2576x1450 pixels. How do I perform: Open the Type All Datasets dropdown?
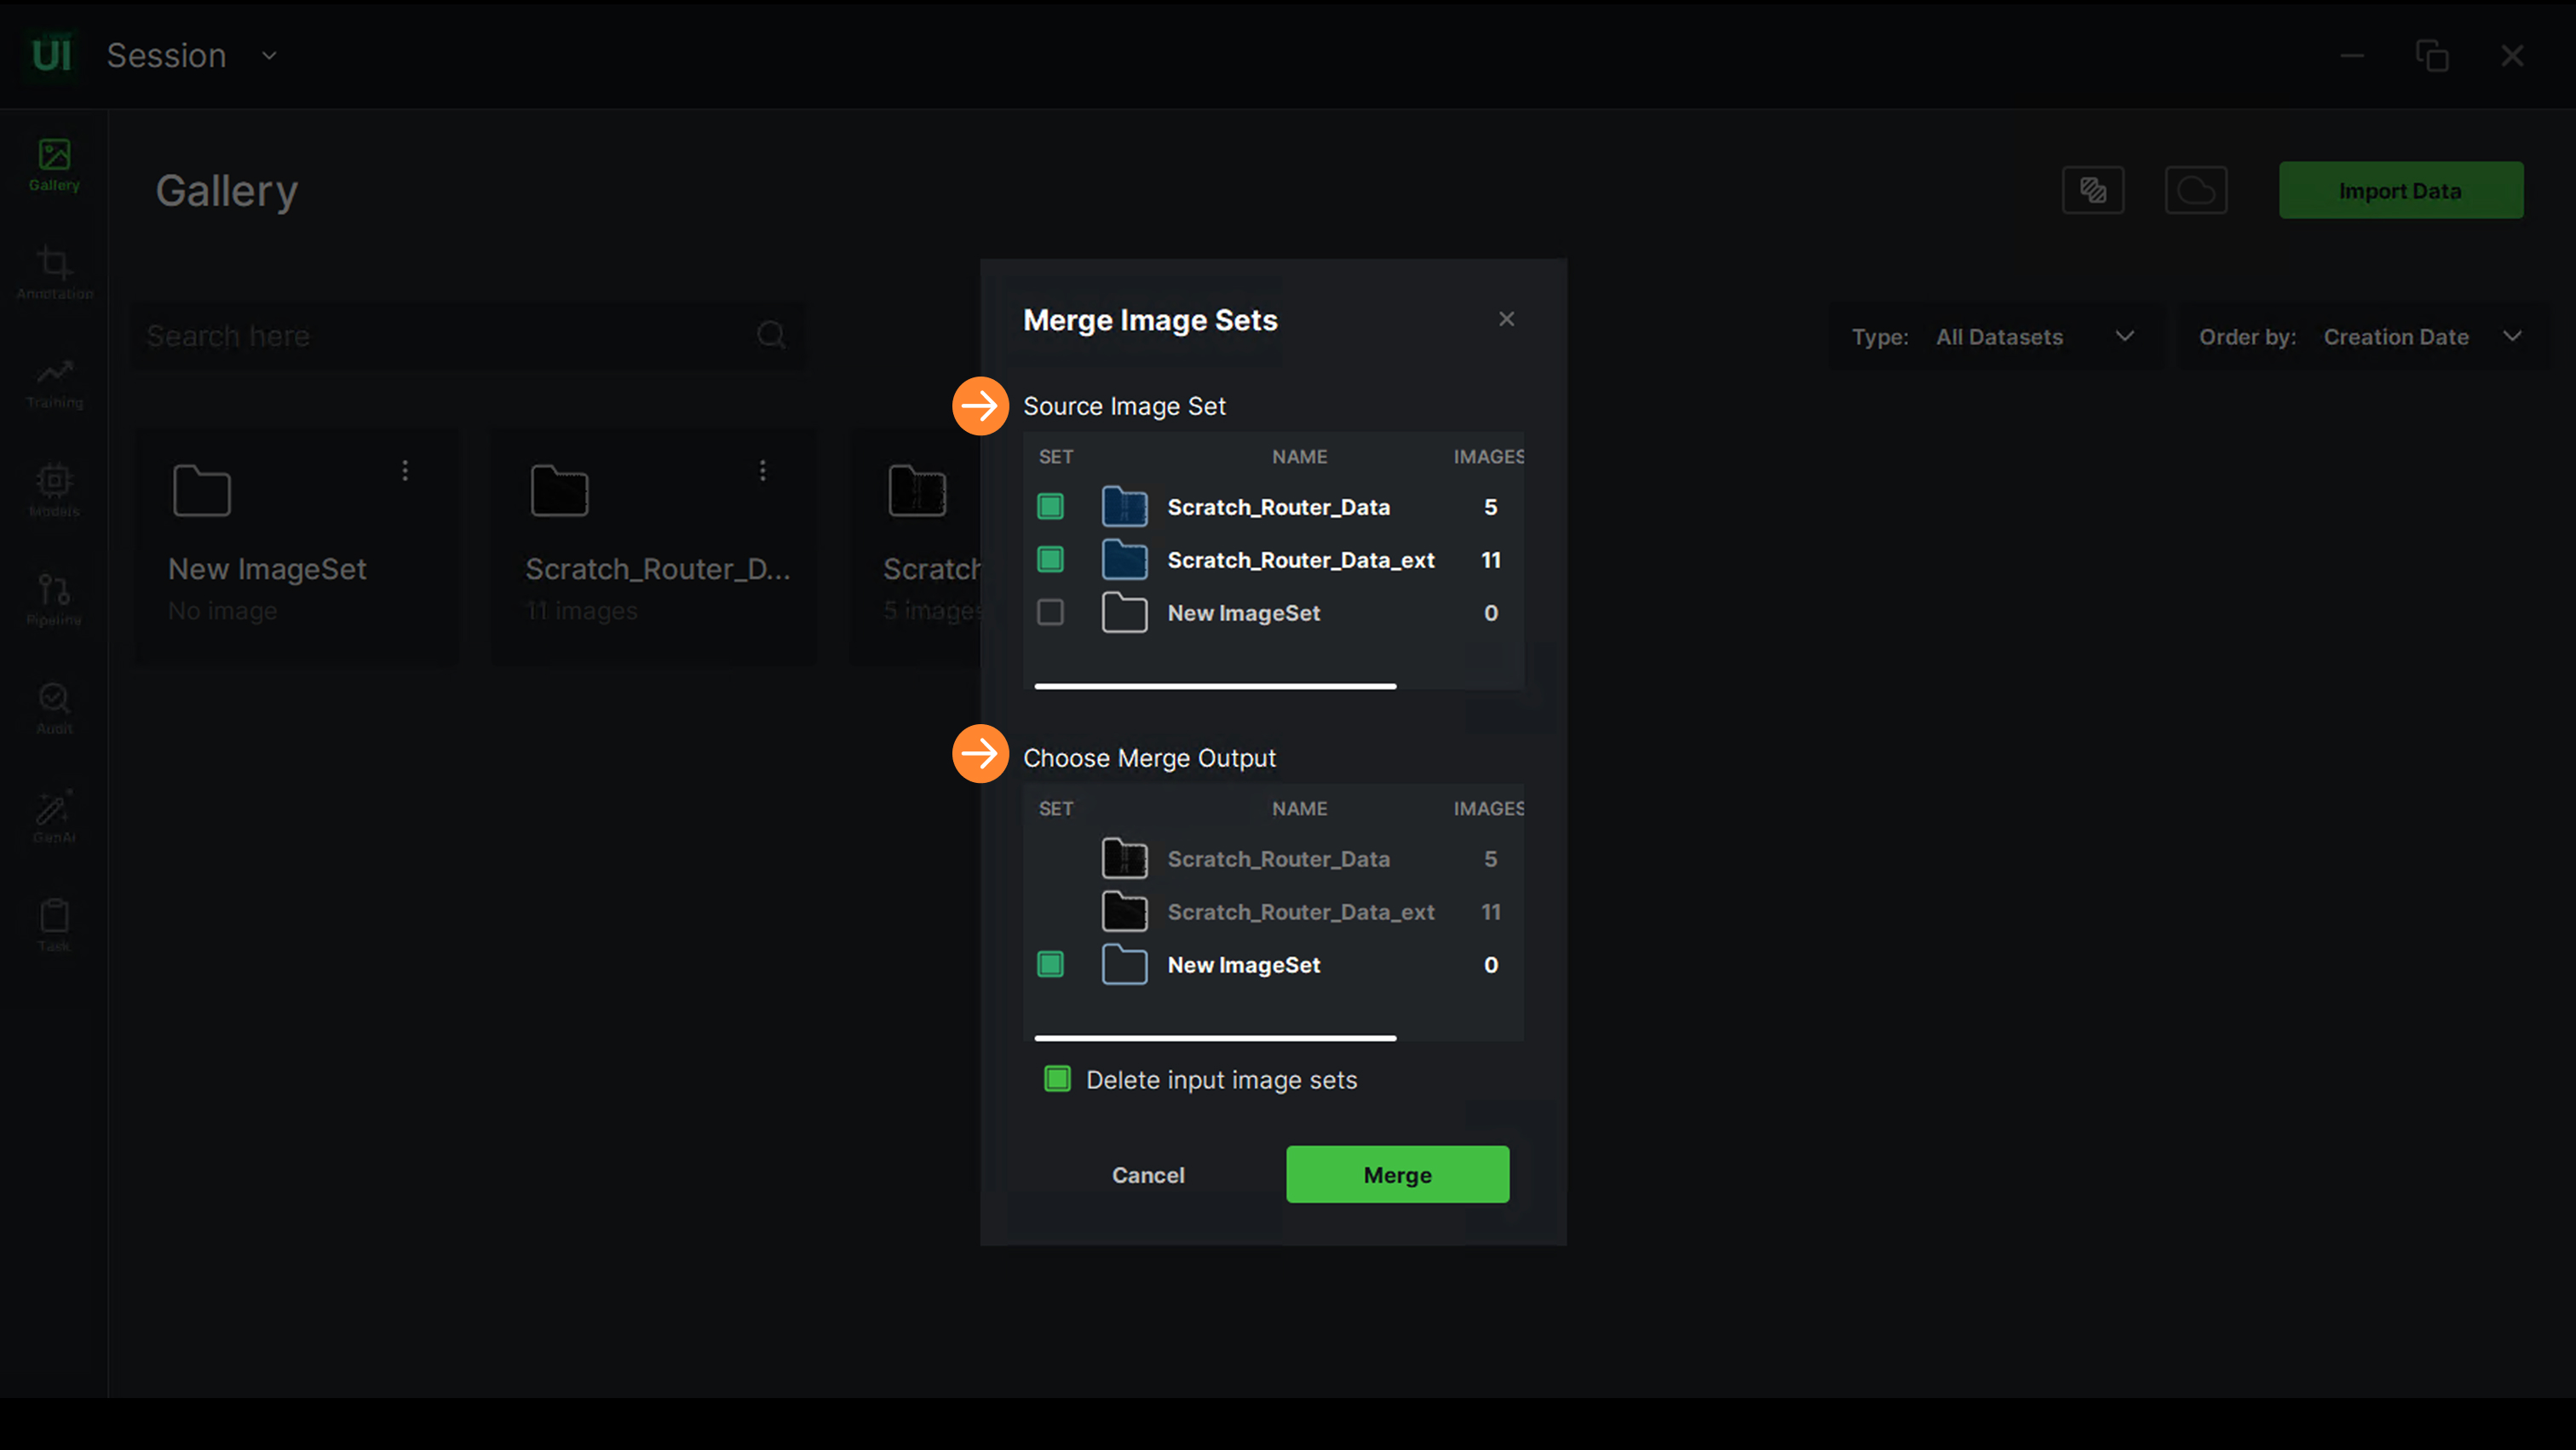(2000, 337)
